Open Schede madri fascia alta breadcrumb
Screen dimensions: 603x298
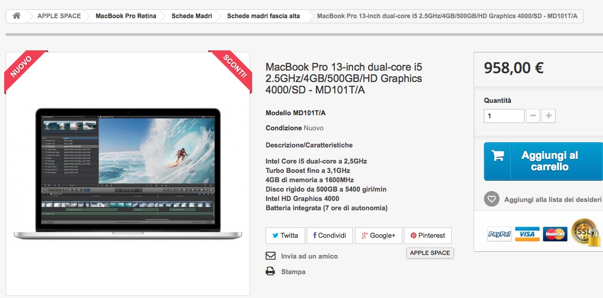(264, 16)
